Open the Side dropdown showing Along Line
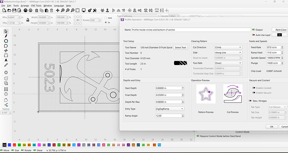This screenshot has width=288, height=153. click(228, 53)
